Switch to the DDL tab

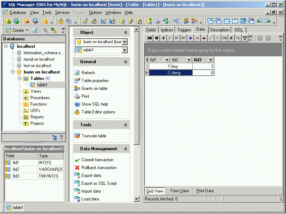[x=239, y=30]
